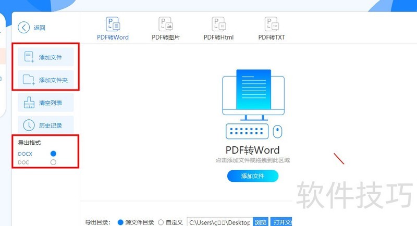
Task: Select the DOCX export format radio
Action: 53,154
